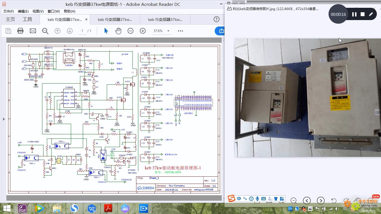
Task: Click the volume speaker tray icon
Action: [x=337, y=209]
